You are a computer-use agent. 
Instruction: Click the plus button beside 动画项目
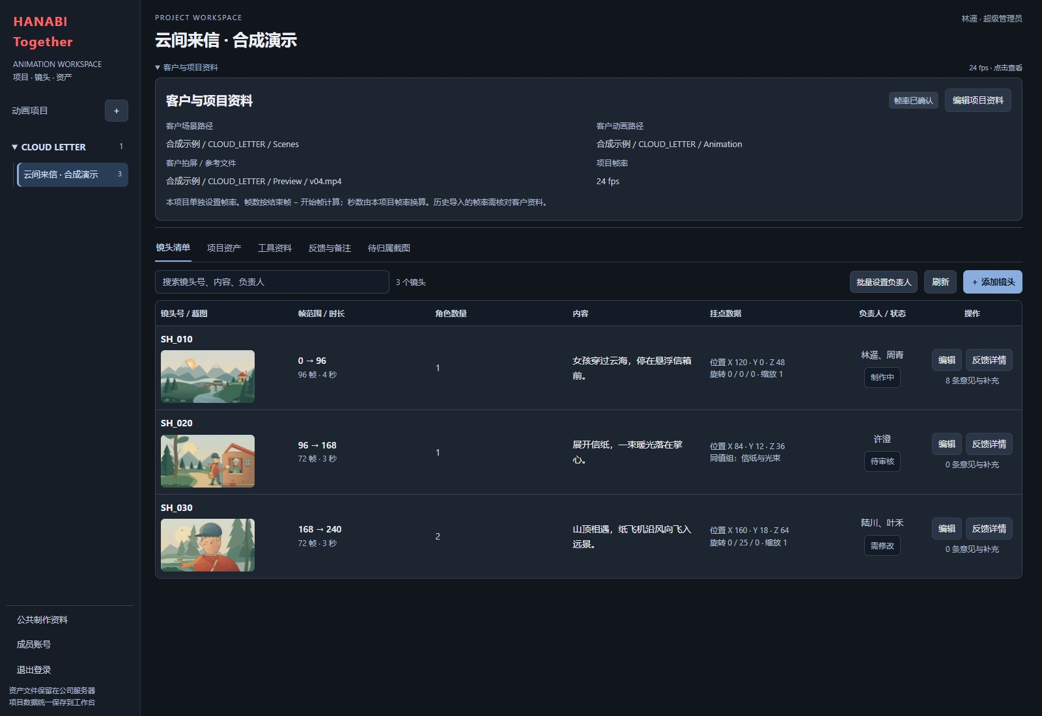point(117,111)
